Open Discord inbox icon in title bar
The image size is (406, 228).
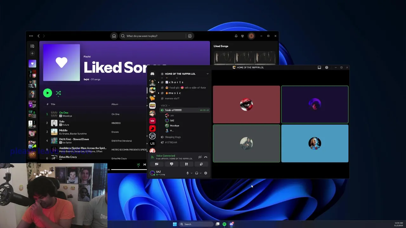point(319,67)
